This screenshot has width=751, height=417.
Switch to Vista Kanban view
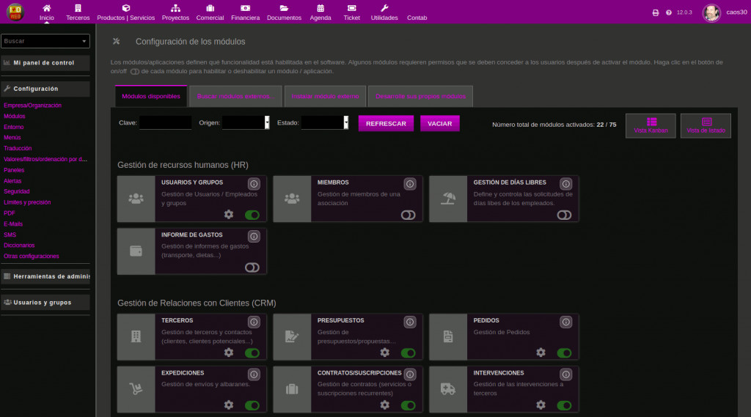pos(651,125)
